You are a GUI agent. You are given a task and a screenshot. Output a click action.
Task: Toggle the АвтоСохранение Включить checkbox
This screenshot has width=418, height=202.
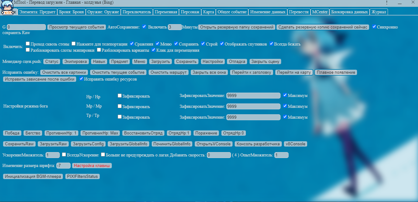[144, 27]
